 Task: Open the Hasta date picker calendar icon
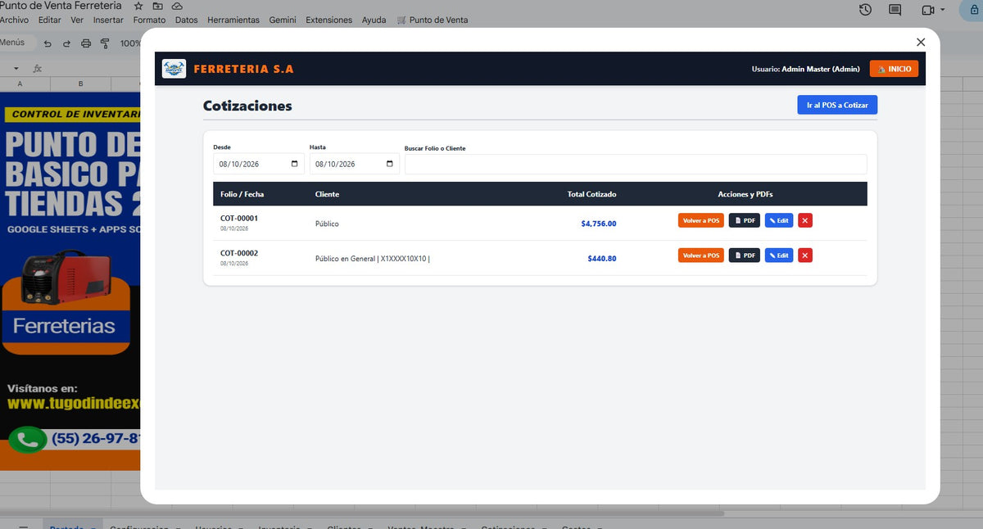point(390,164)
